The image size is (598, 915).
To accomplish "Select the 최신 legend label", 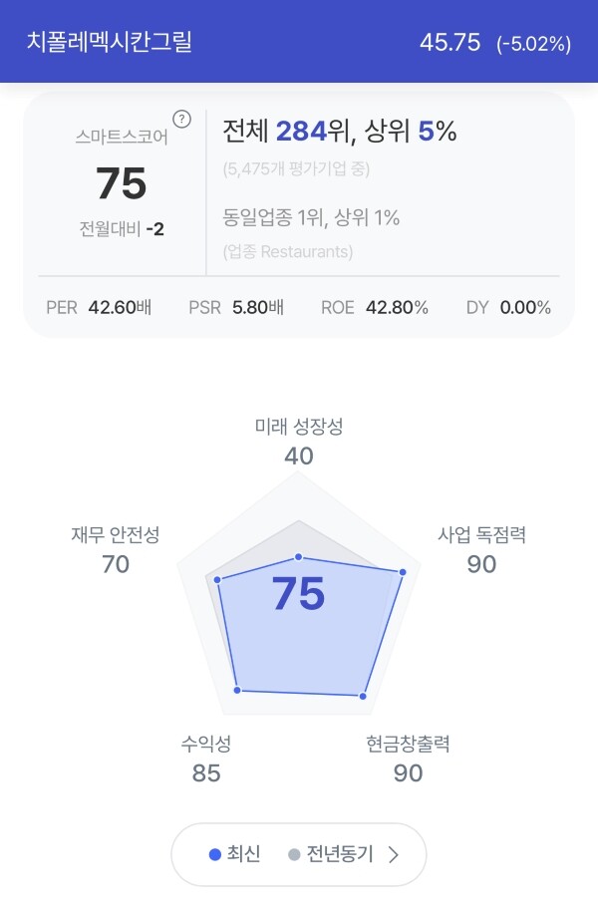I will point(243,854).
